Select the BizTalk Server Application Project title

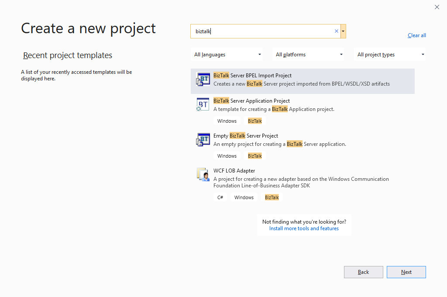pos(251,101)
